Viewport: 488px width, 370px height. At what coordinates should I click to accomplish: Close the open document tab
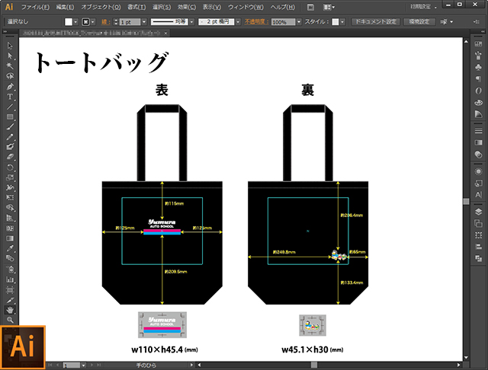166,33
